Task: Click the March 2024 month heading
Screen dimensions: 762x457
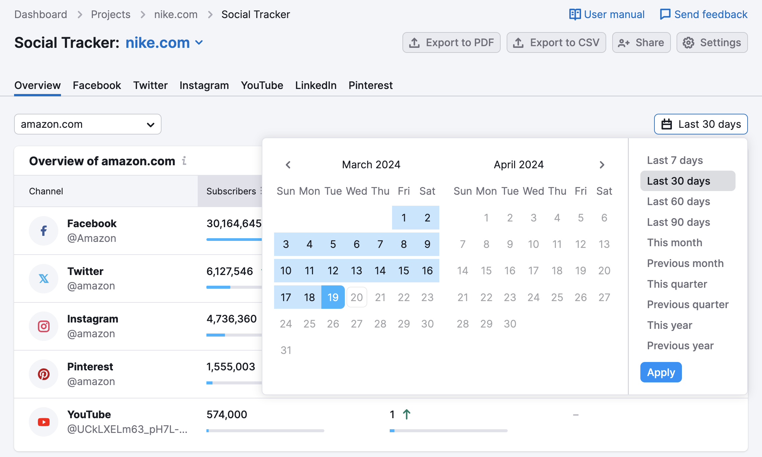Action: (x=371, y=165)
